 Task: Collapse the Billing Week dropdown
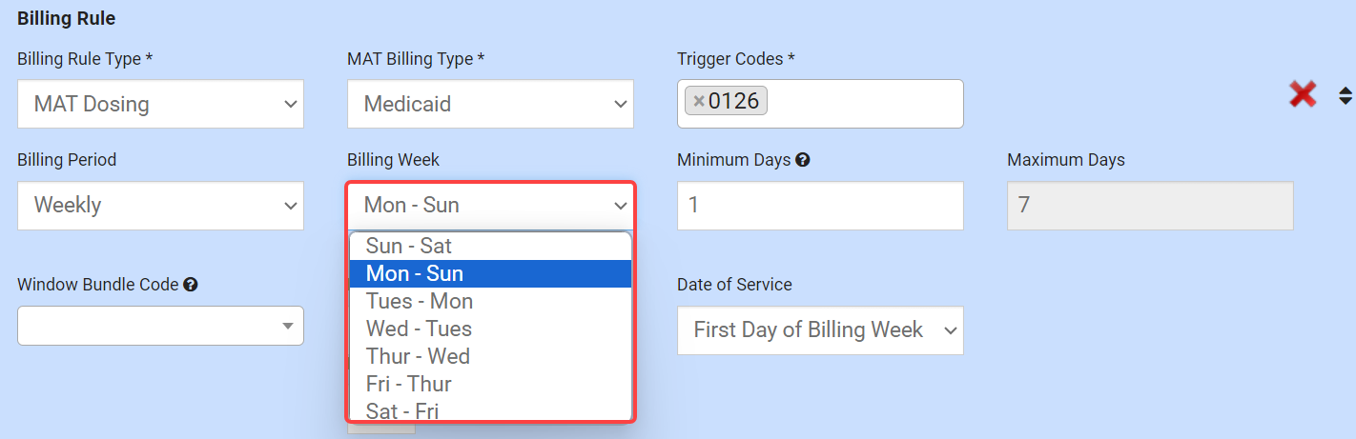point(490,205)
